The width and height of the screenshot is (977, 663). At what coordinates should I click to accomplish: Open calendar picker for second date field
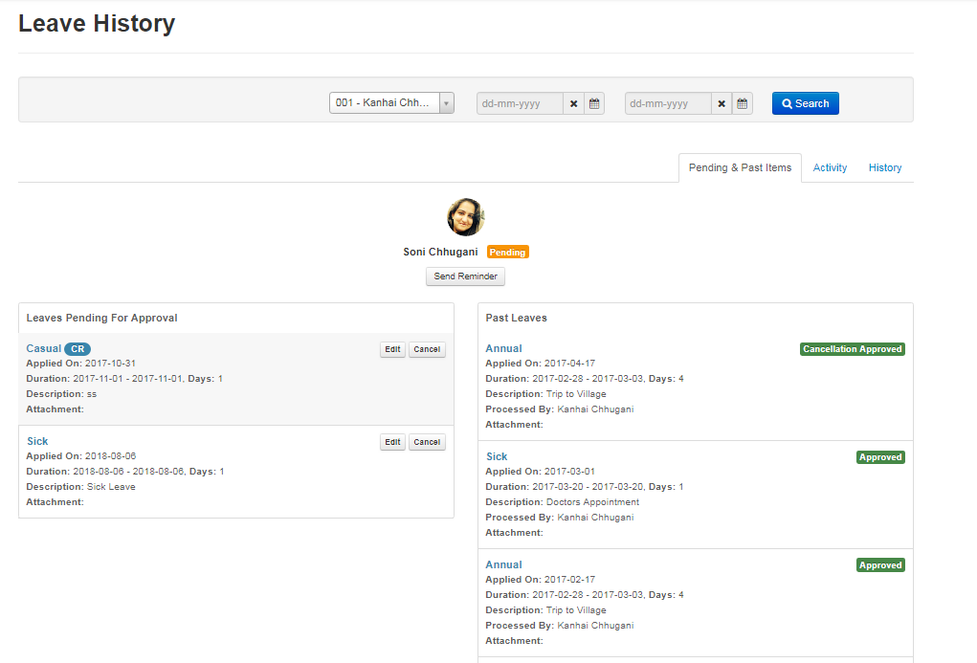[x=743, y=103]
